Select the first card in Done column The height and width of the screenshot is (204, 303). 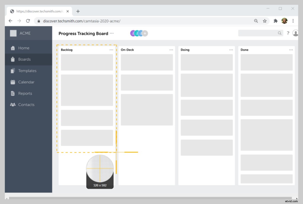(266, 62)
